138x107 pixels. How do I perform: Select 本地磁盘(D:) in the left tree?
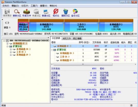click(23, 49)
